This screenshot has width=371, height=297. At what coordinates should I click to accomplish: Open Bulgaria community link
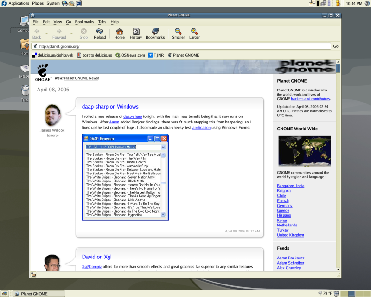[284, 191]
